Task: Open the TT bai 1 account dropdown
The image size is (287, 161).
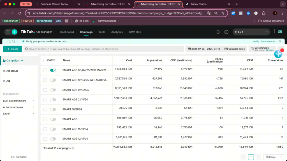Action: [251, 32]
